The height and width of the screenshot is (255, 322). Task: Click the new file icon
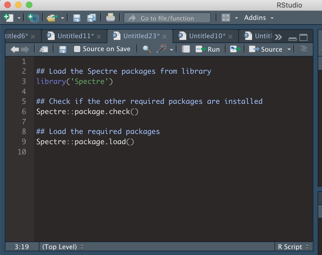8,18
